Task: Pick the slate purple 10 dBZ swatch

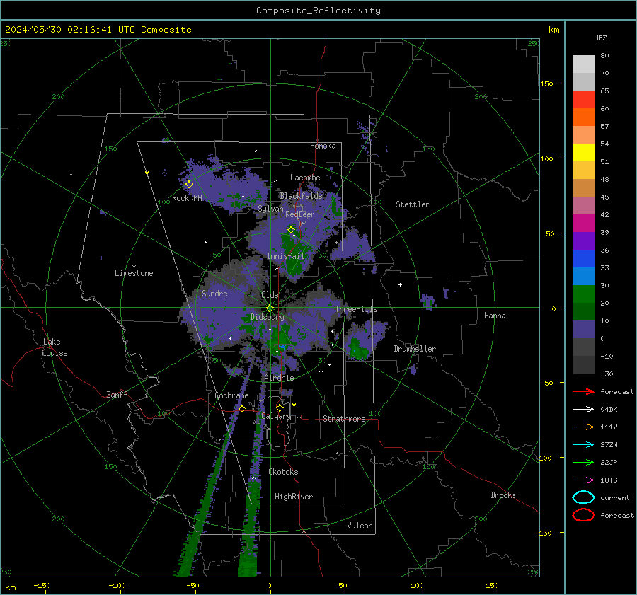Action: coord(583,330)
